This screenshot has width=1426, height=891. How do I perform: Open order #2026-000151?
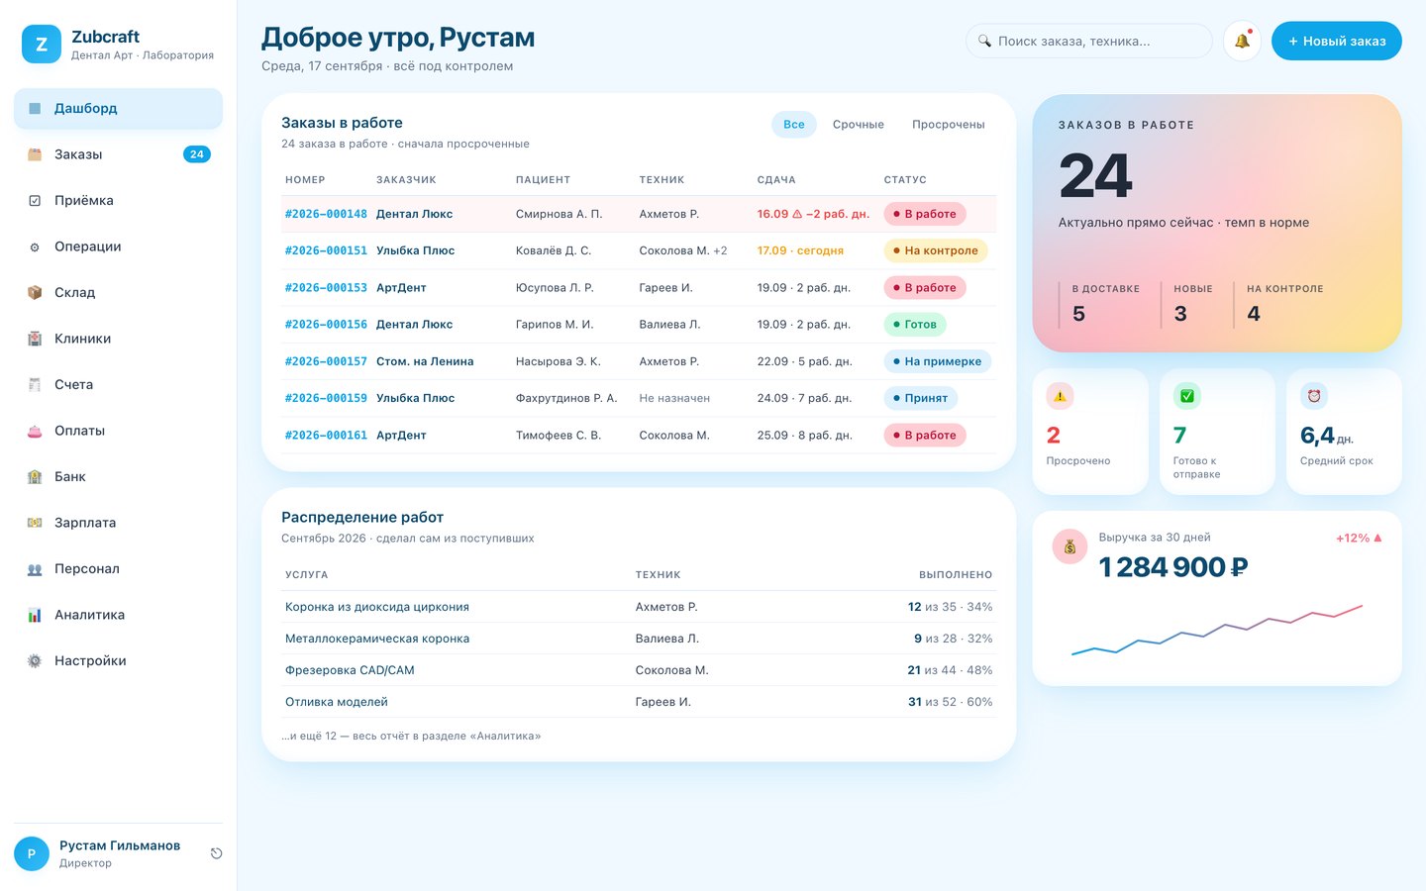point(326,250)
